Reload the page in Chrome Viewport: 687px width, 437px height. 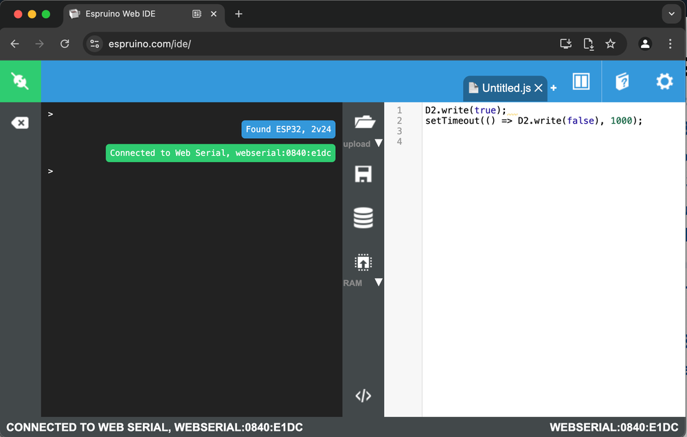pos(65,44)
